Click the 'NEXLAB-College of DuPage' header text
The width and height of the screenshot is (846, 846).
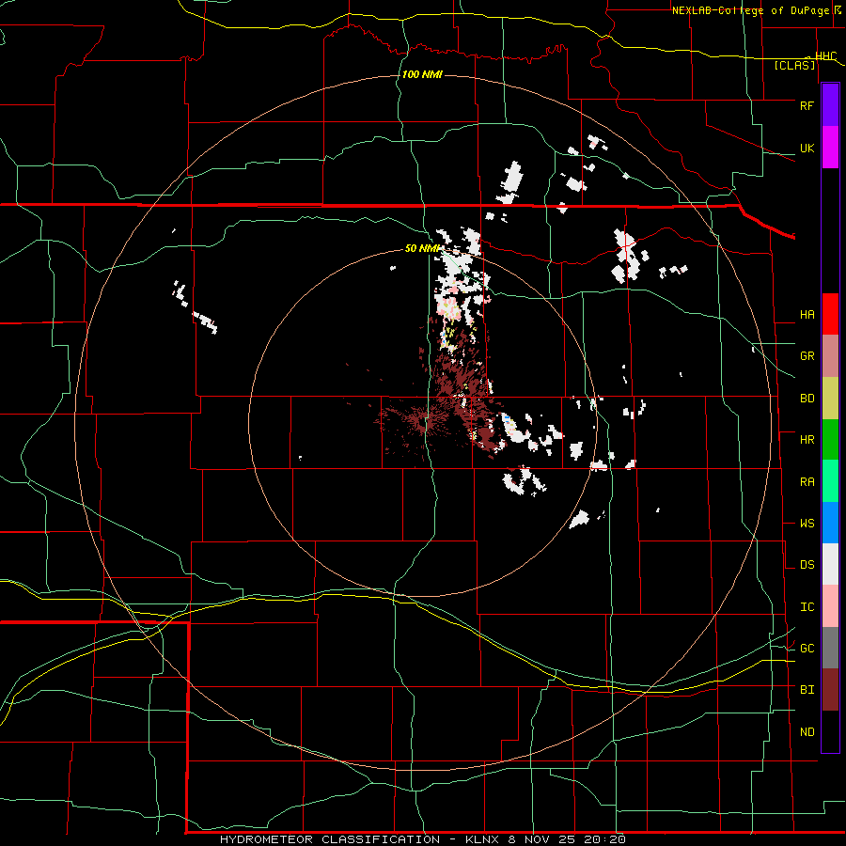click(750, 10)
